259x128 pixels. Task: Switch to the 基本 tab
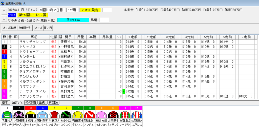pos(5,102)
